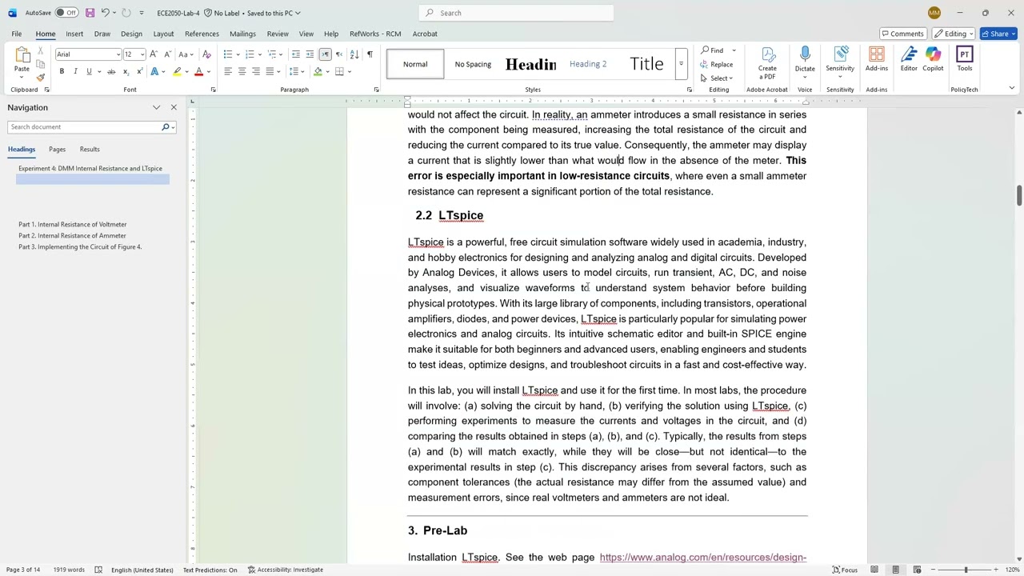Toggle AutoSave switch

66,13
